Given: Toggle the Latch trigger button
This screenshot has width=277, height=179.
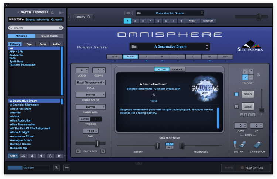Looking at the screenshot, I should click(85, 119).
